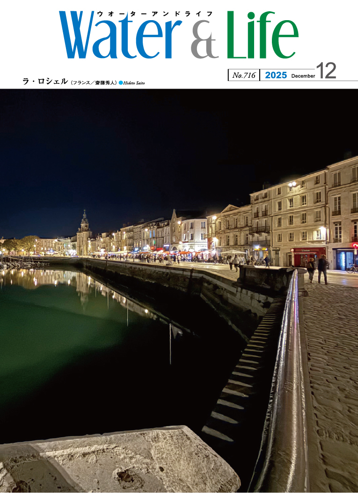Click the blue dot before Hideto Saito
The height and width of the screenshot is (493, 358).
pyautogui.click(x=121, y=82)
